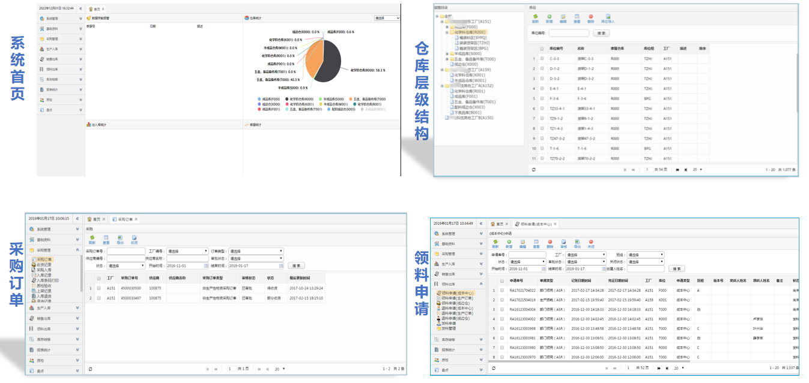Image resolution: width=809 pixels, height=383 pixels.
Task: Click 搜索 button in 采购订单 filters
Action: point(295,266)
